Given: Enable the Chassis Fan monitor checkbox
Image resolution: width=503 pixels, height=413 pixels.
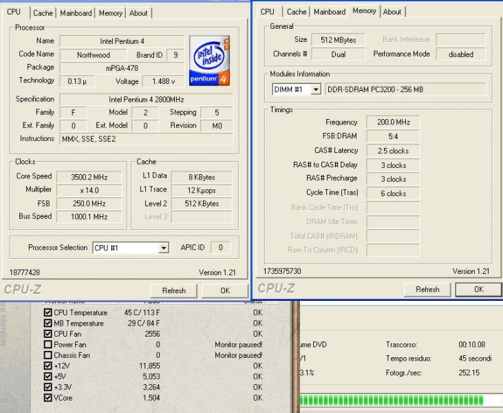Looking at the screenshot, I should [x=47, y=355].
